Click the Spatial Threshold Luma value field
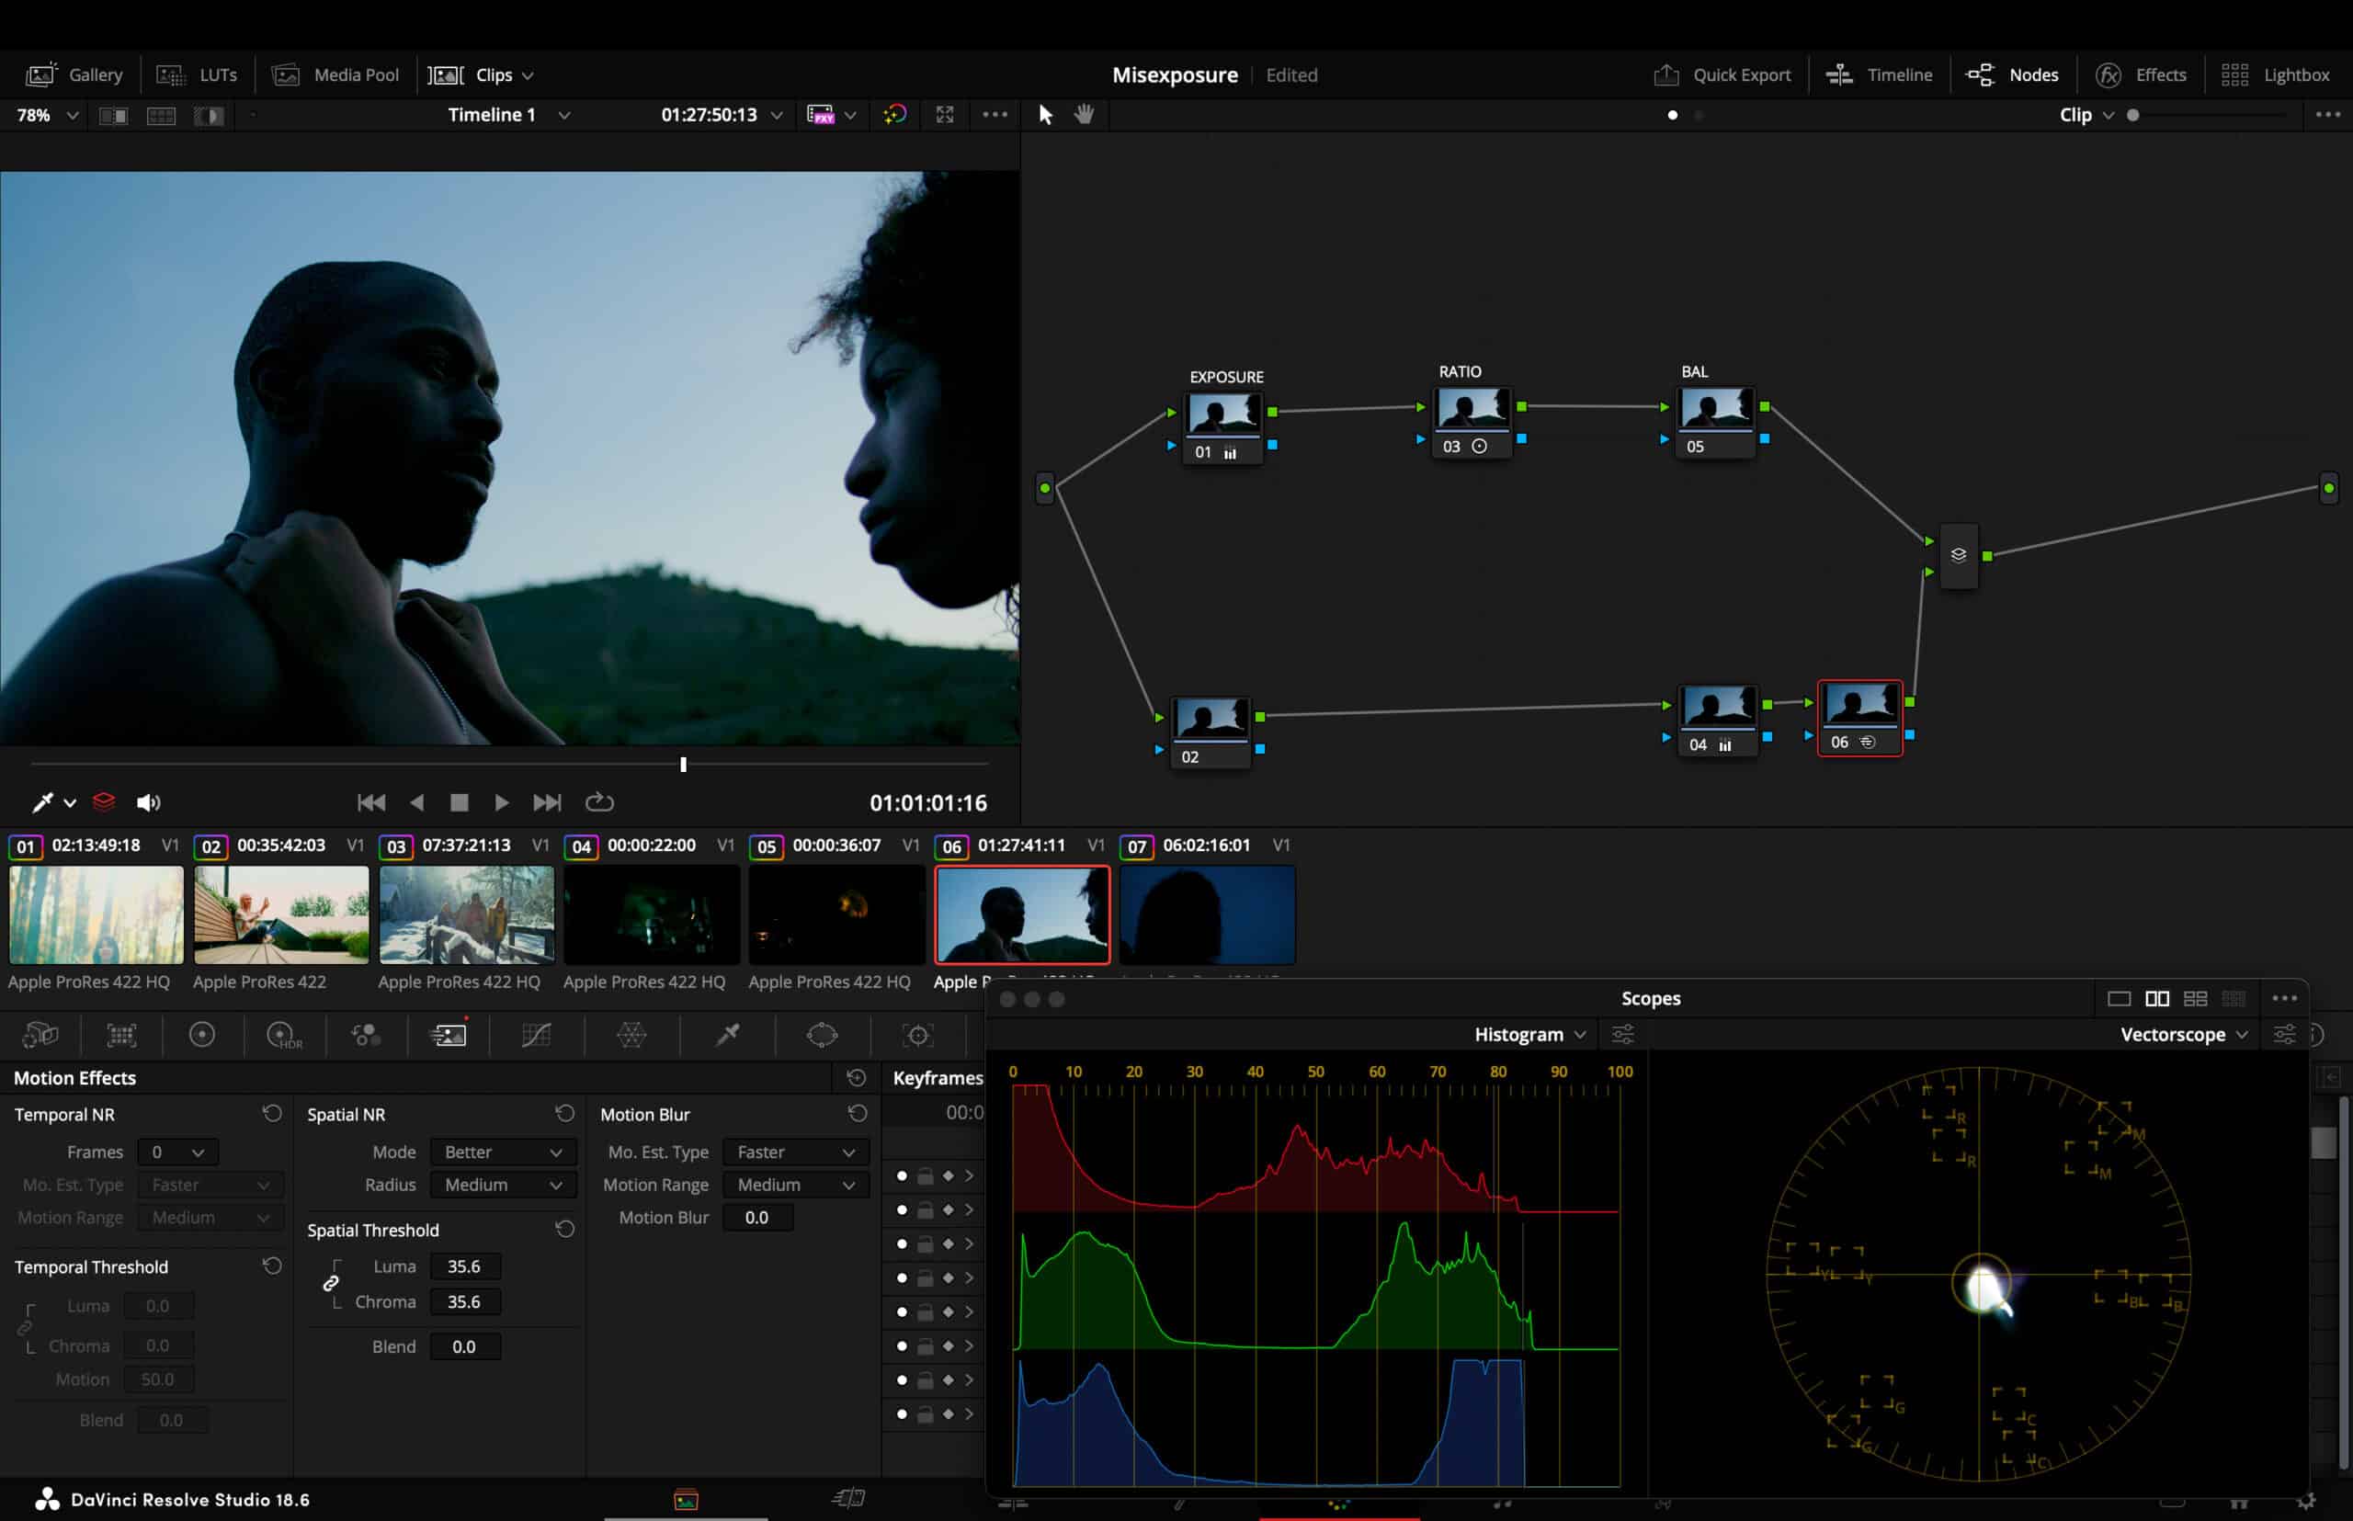Screen dimensions: 2353x1521 pyautogui.click(x=465, y=1266)
